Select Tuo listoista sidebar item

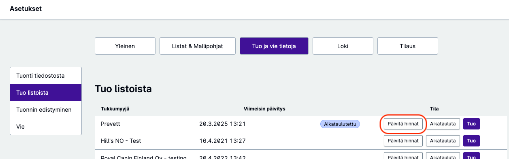click(46, 93)
